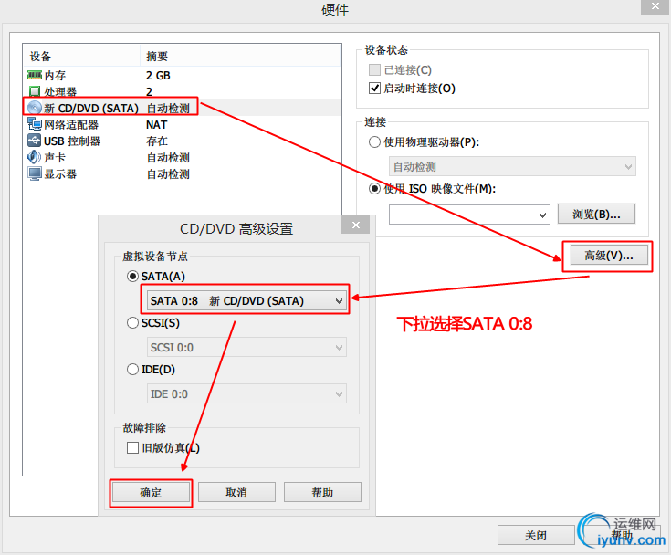Click the CD/DVD disc icon
This screenshot has height=555, width=671.
pyautogui.click(x=35, y=108)
